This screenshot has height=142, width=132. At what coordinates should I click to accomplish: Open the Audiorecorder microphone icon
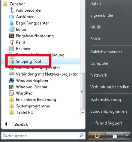12,10
